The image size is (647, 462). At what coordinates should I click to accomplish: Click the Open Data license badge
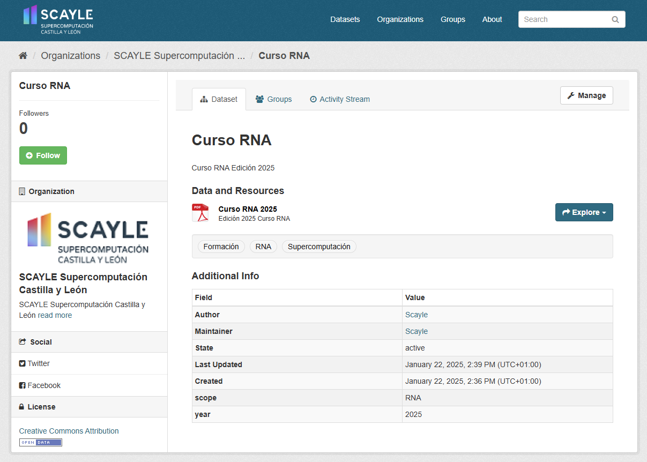[41, 442]
